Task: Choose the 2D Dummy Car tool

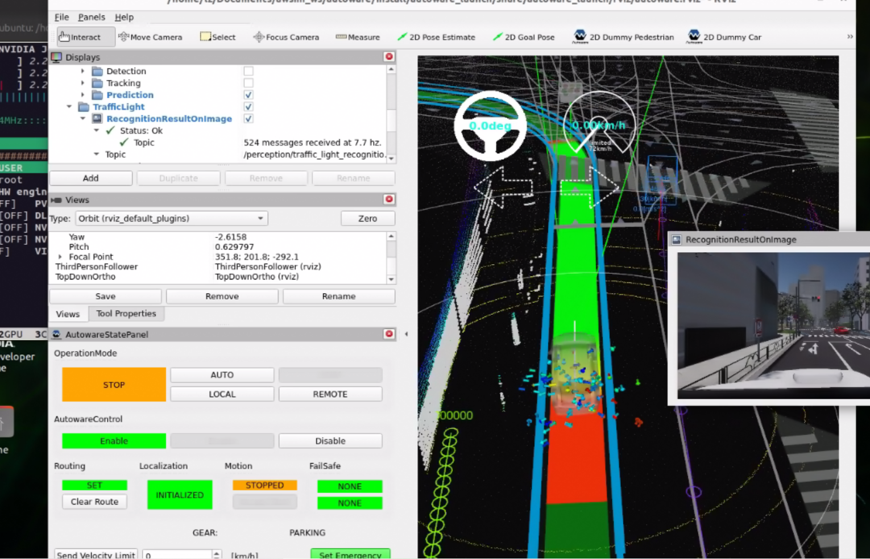Action: tap(724, 37)
